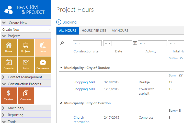Click the plus icon next to Booking

(59, 22)
